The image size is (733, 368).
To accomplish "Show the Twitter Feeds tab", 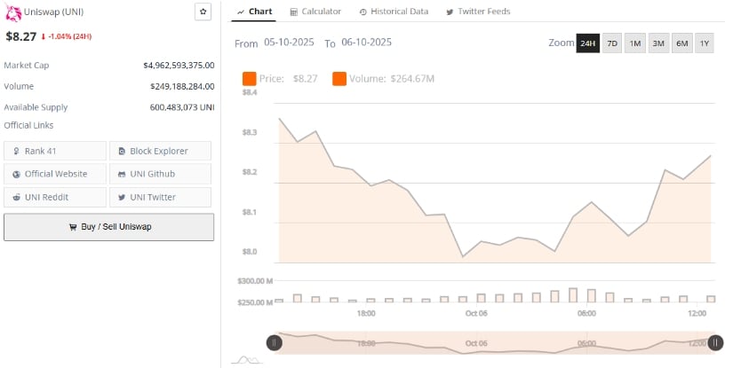I will pos(478,12).
